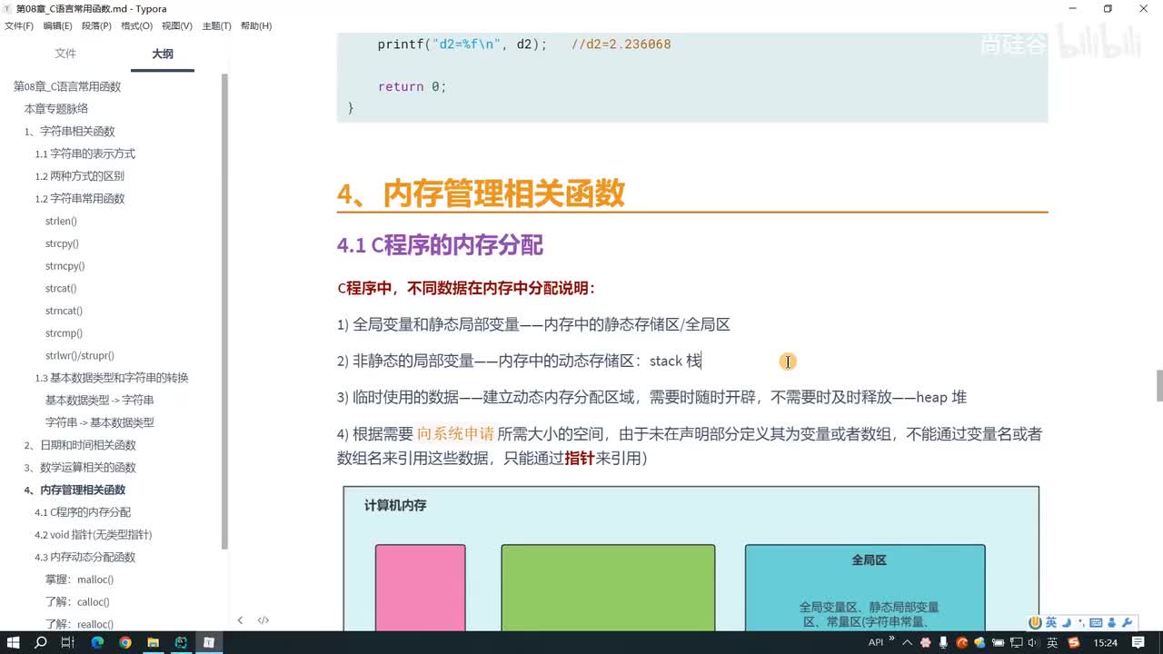The height and width of the screenshot is (654, 1163).
Task: Open 4.2 void 指针(无类型指针) in outline
Action: click(x=93, y=535)
